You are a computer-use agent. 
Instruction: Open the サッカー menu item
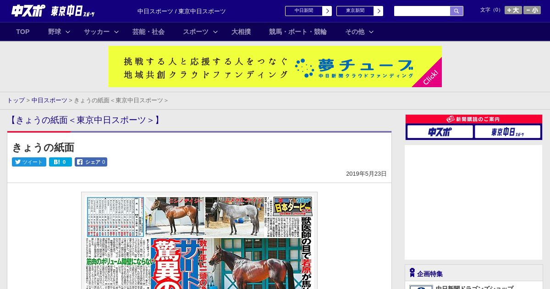97,32
